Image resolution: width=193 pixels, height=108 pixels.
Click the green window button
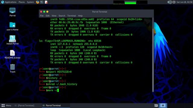tap(44, 12)
